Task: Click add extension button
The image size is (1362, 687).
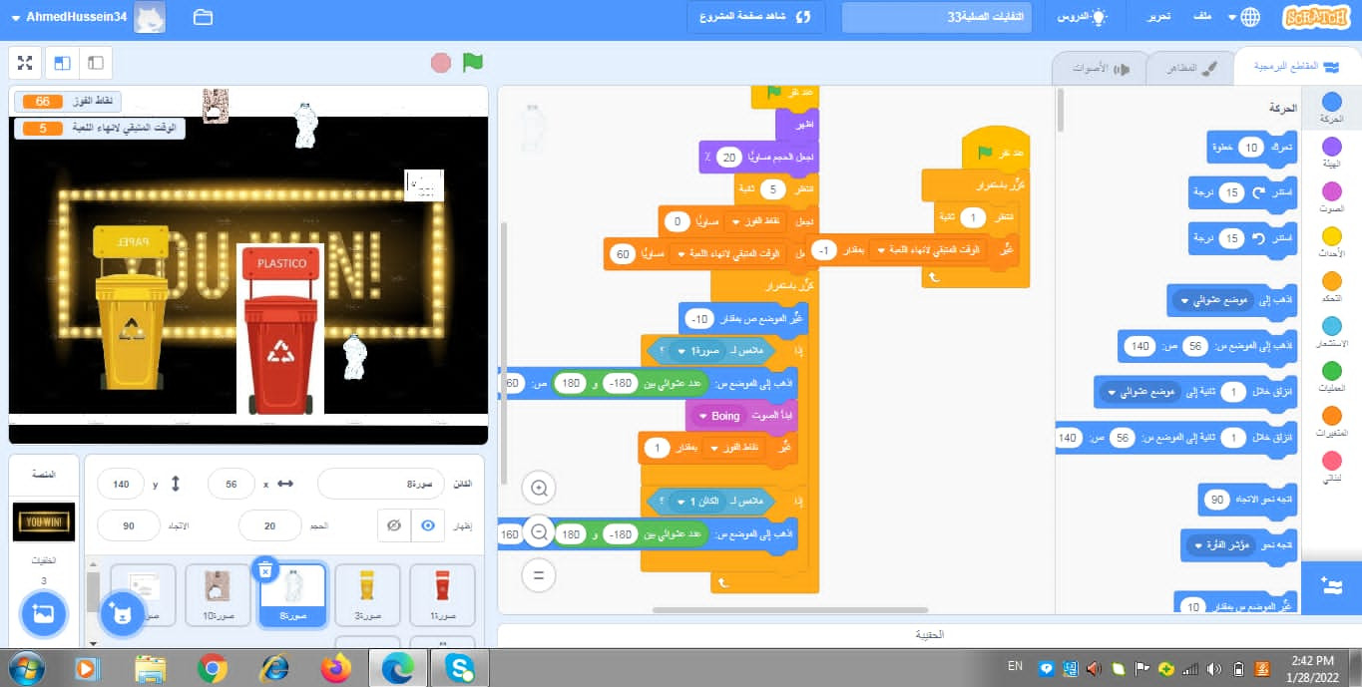Action: tap(1331, 586)
